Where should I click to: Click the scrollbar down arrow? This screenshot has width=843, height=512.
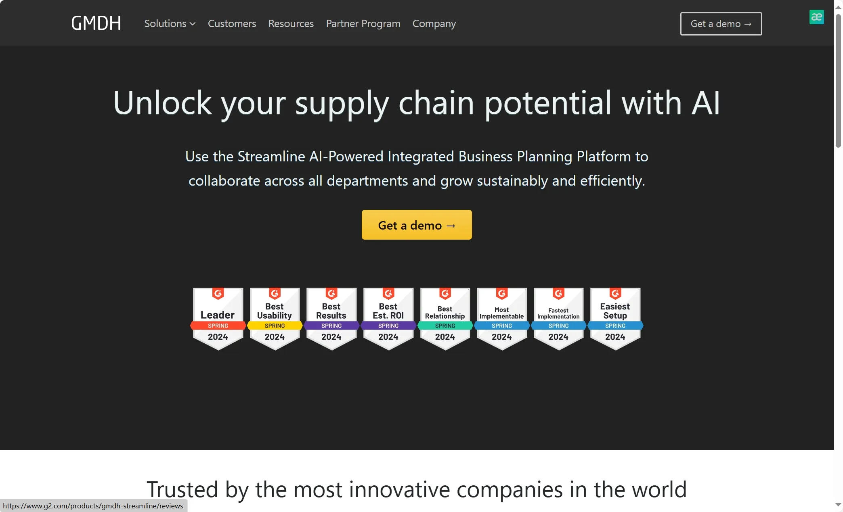[838, 505]
